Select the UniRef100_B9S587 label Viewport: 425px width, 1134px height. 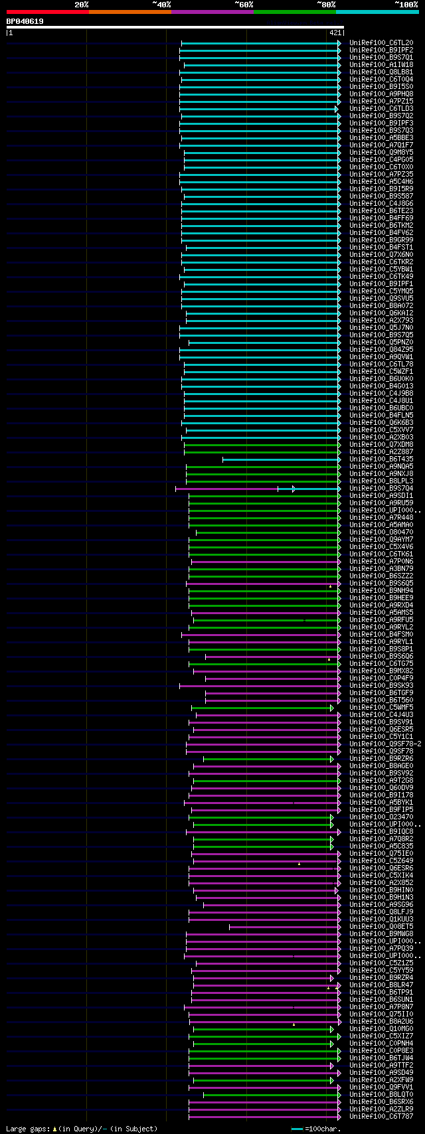pyautogui.click(x=381, y=197)
